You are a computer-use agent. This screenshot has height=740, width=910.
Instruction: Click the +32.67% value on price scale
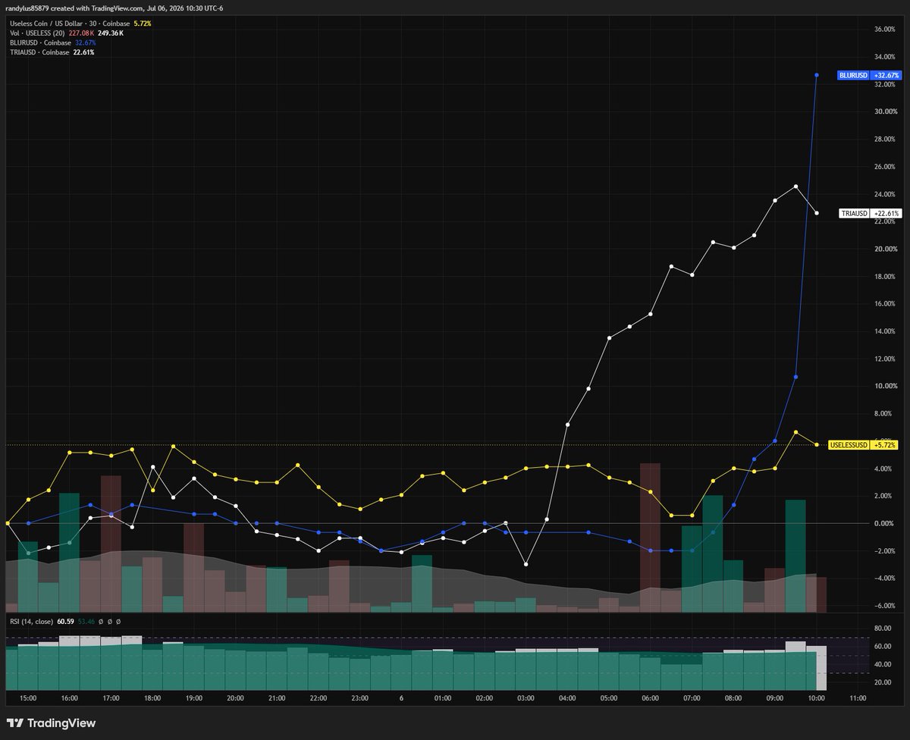886,76
